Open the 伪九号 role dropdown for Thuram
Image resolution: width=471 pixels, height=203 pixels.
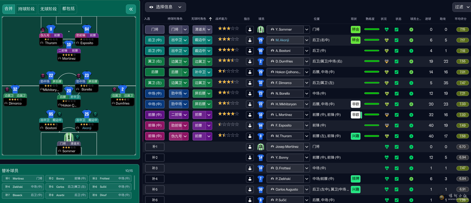[x=185, y=136]
